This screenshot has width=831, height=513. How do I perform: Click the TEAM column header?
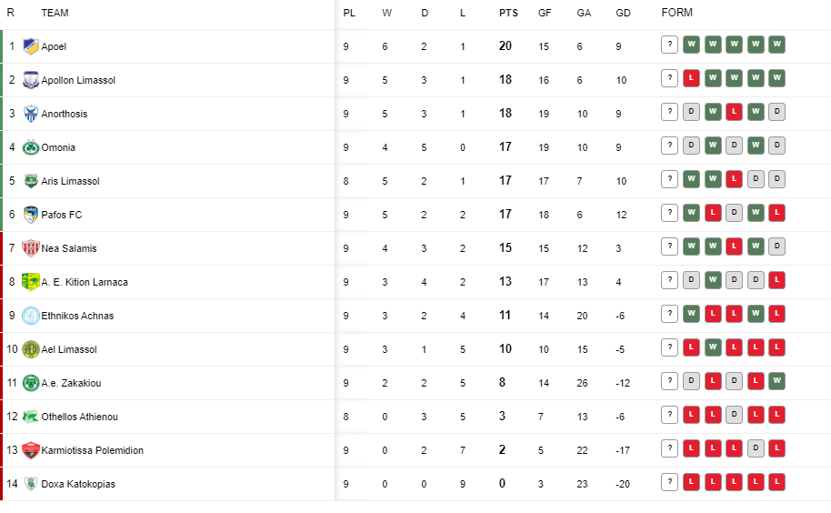pos(55,13)
